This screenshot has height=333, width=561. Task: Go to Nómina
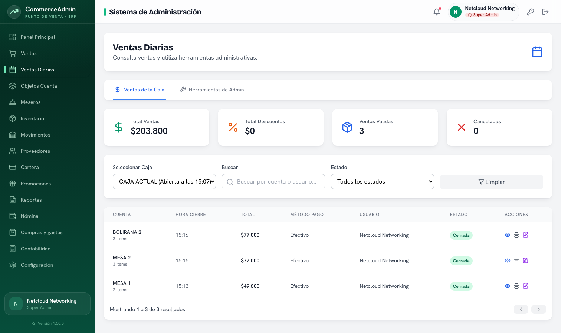click(47, 216)
